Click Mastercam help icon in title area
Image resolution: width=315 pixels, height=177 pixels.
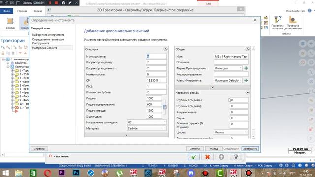tap(310, 11)
